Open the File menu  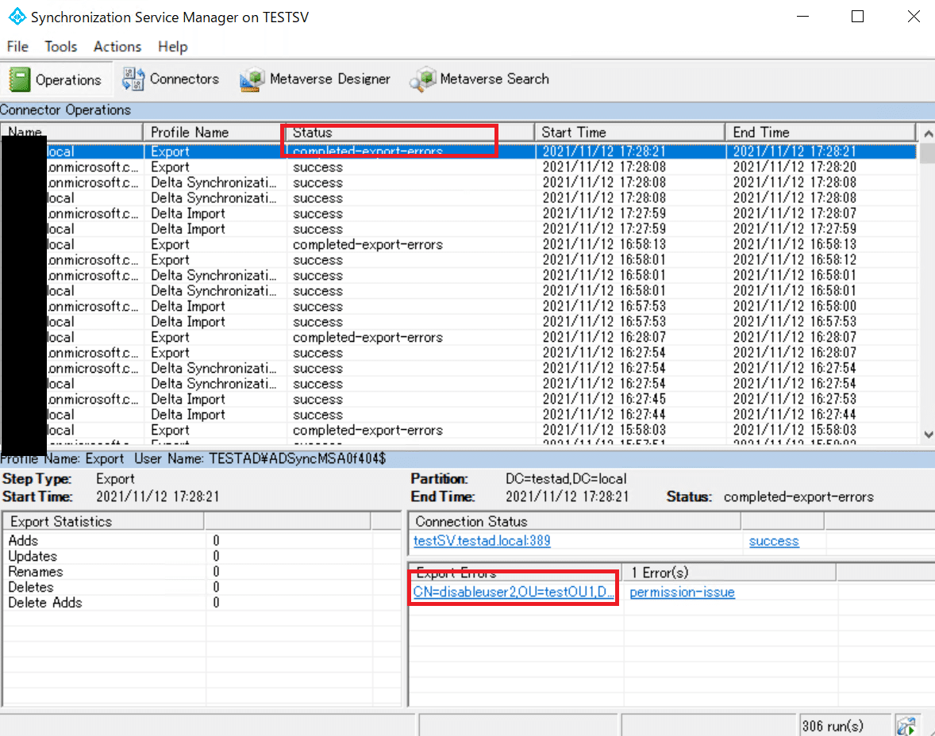[x=17, y=47]
